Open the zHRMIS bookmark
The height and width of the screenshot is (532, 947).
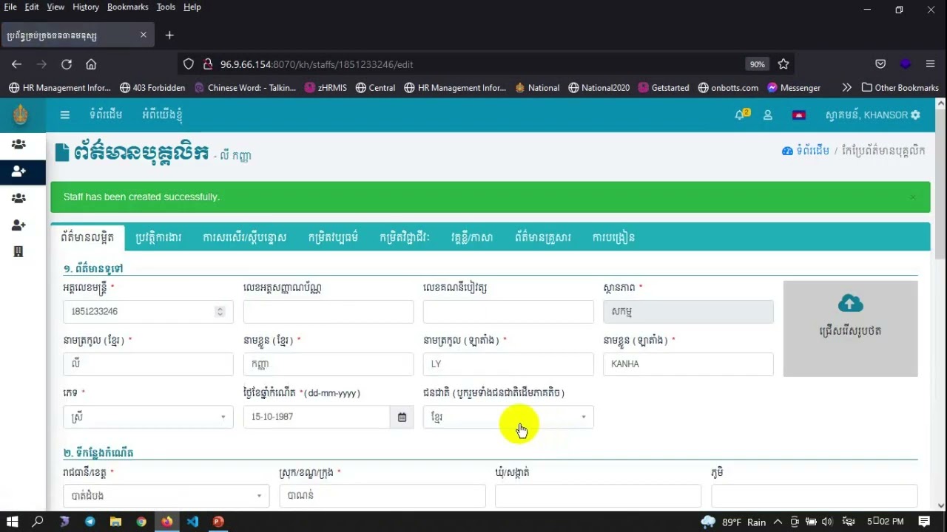326,87
